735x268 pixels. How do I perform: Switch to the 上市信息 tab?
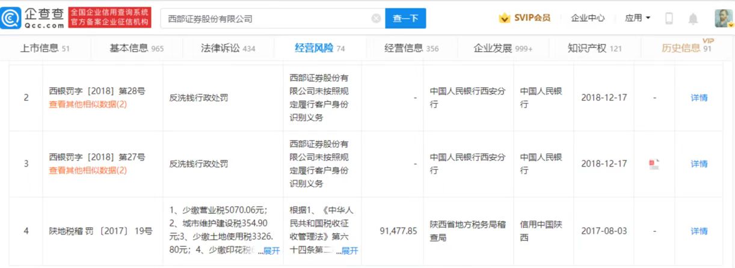(x=45, y=48)
